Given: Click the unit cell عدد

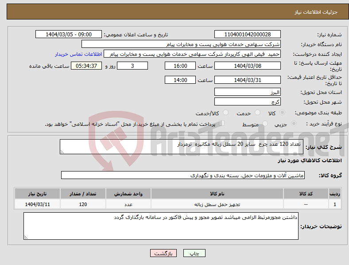Looking at the screenshot, I should click(x=128, y=204).
